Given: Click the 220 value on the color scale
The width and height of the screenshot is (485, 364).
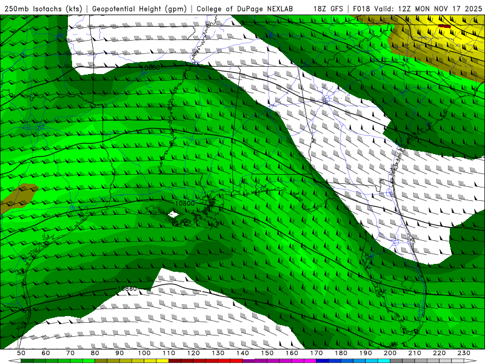Looking at the screenshot, I should tap(440, 353).
